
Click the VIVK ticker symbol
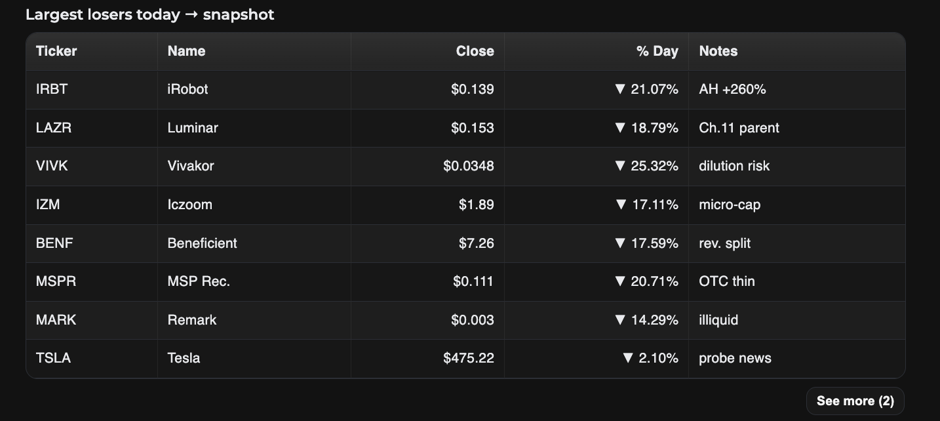[52, 166]
